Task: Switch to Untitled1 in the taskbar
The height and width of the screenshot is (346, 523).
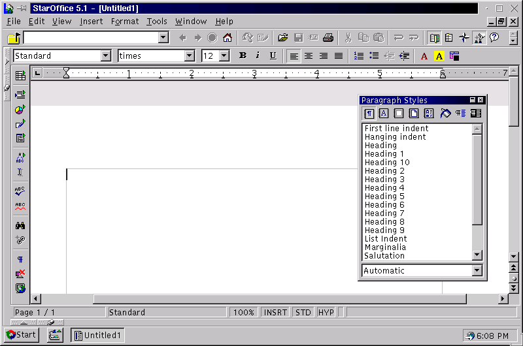Action: point(98,335)
